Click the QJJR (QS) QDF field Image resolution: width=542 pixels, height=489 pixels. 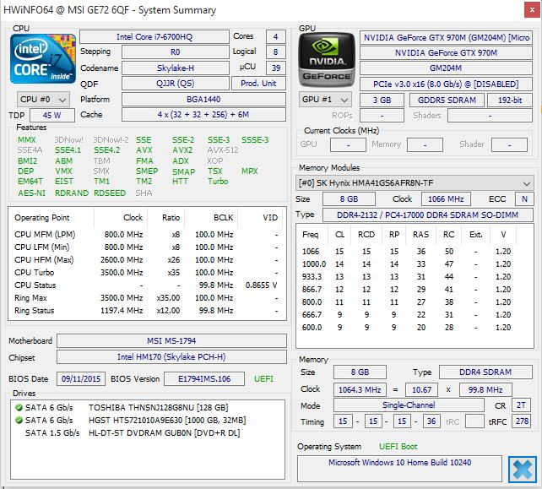(176, 84)
